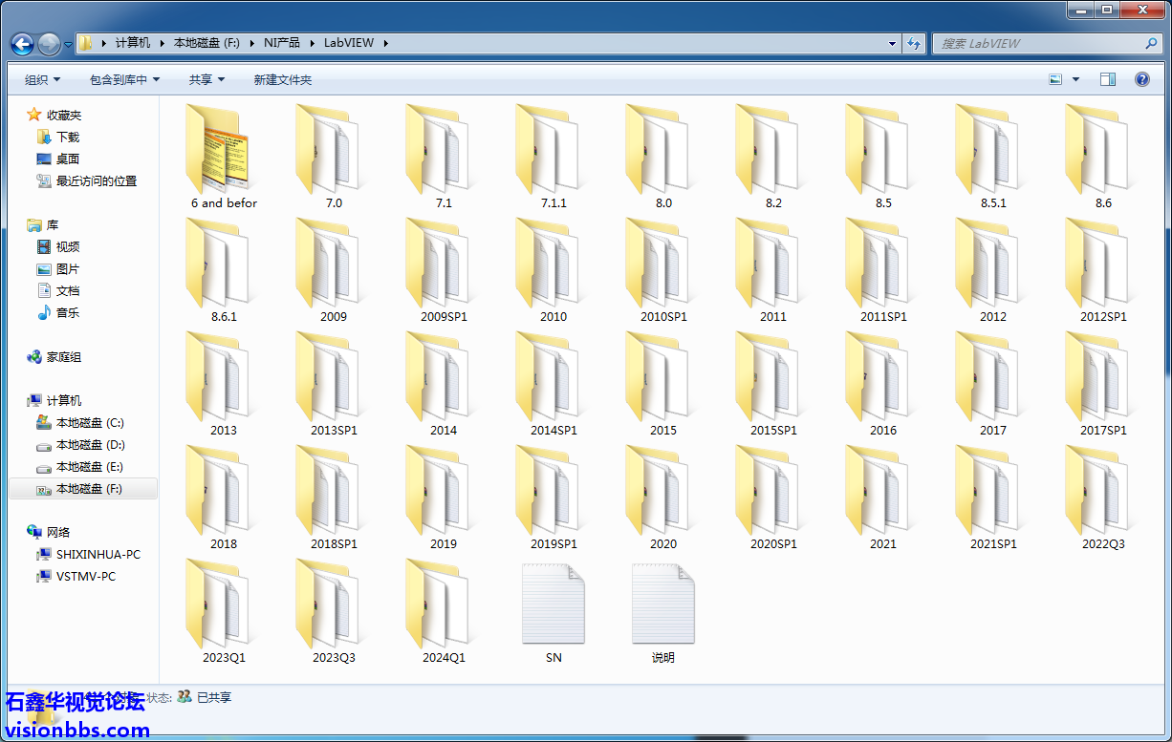Select the 6 and befor folder
Viewport: 1172px width, 742px height.
[x=224, y=156]
